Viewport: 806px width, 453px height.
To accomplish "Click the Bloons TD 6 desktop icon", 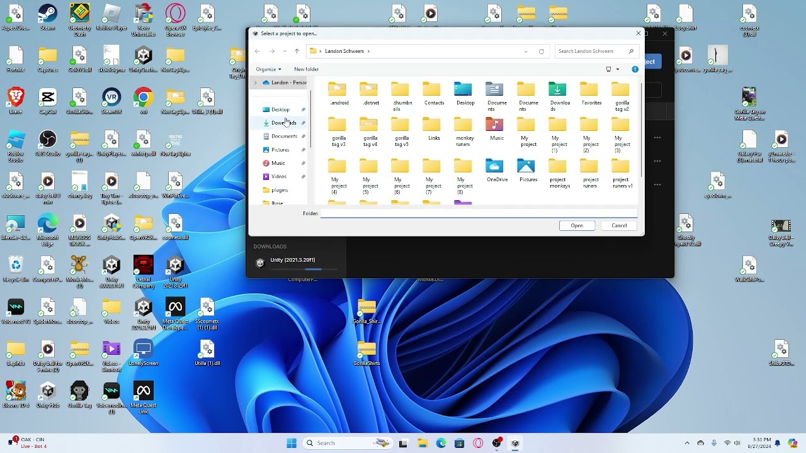I will 15,395.
